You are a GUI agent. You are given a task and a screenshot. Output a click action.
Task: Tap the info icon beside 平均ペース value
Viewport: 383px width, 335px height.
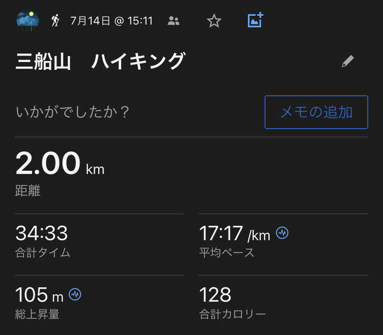tap(282, 233)
